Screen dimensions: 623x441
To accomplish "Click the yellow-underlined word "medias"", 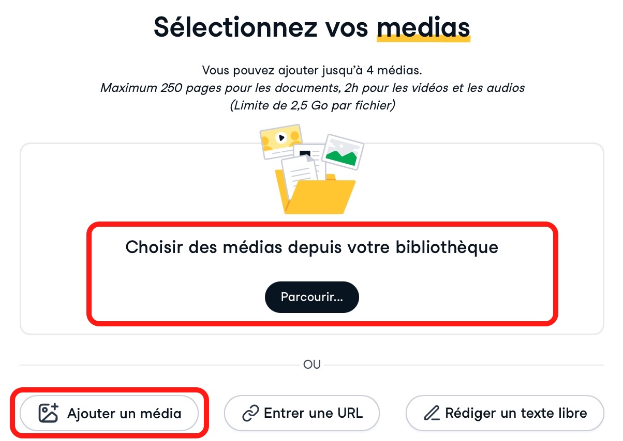I will click(x=423, y=26).
